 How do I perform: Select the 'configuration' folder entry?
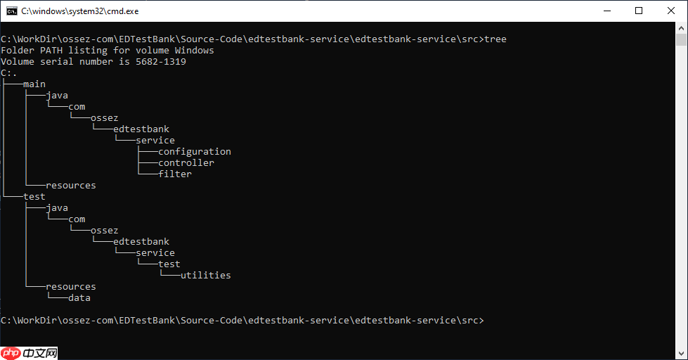[195, 152]
